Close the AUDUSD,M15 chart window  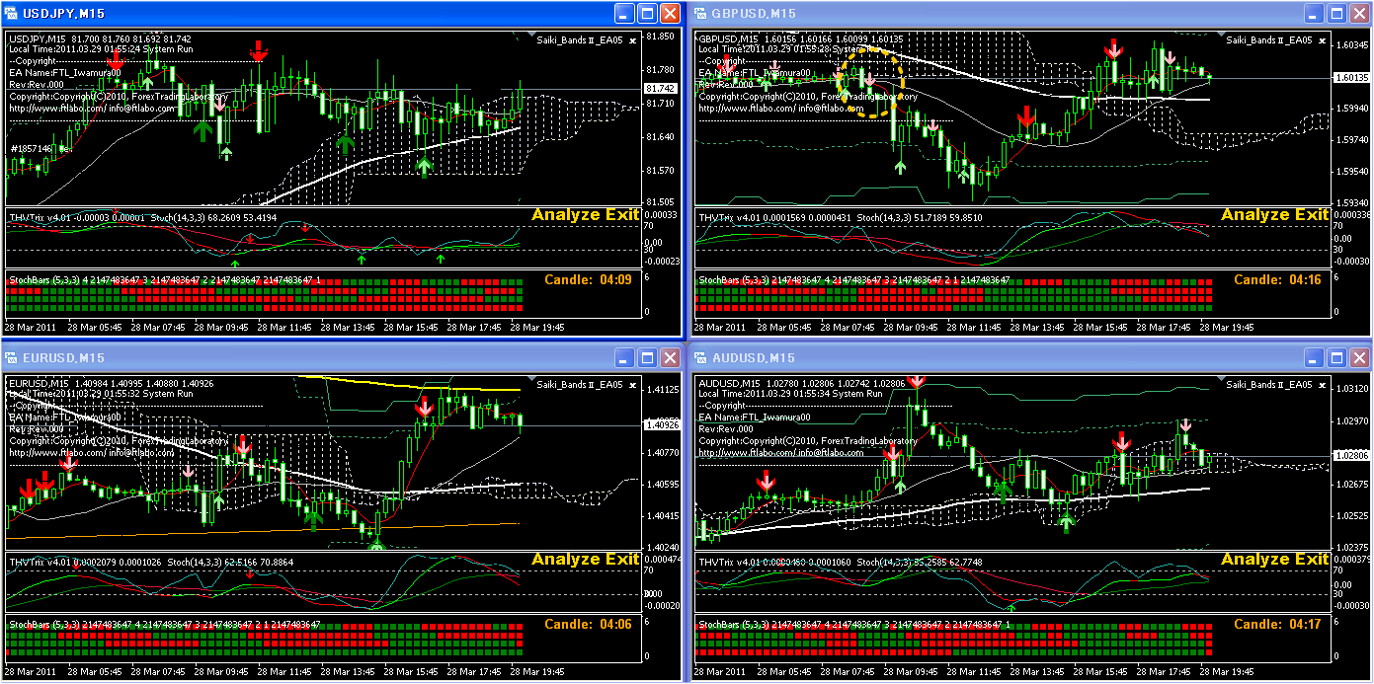pyautogui.click(x=1359, y=357)
